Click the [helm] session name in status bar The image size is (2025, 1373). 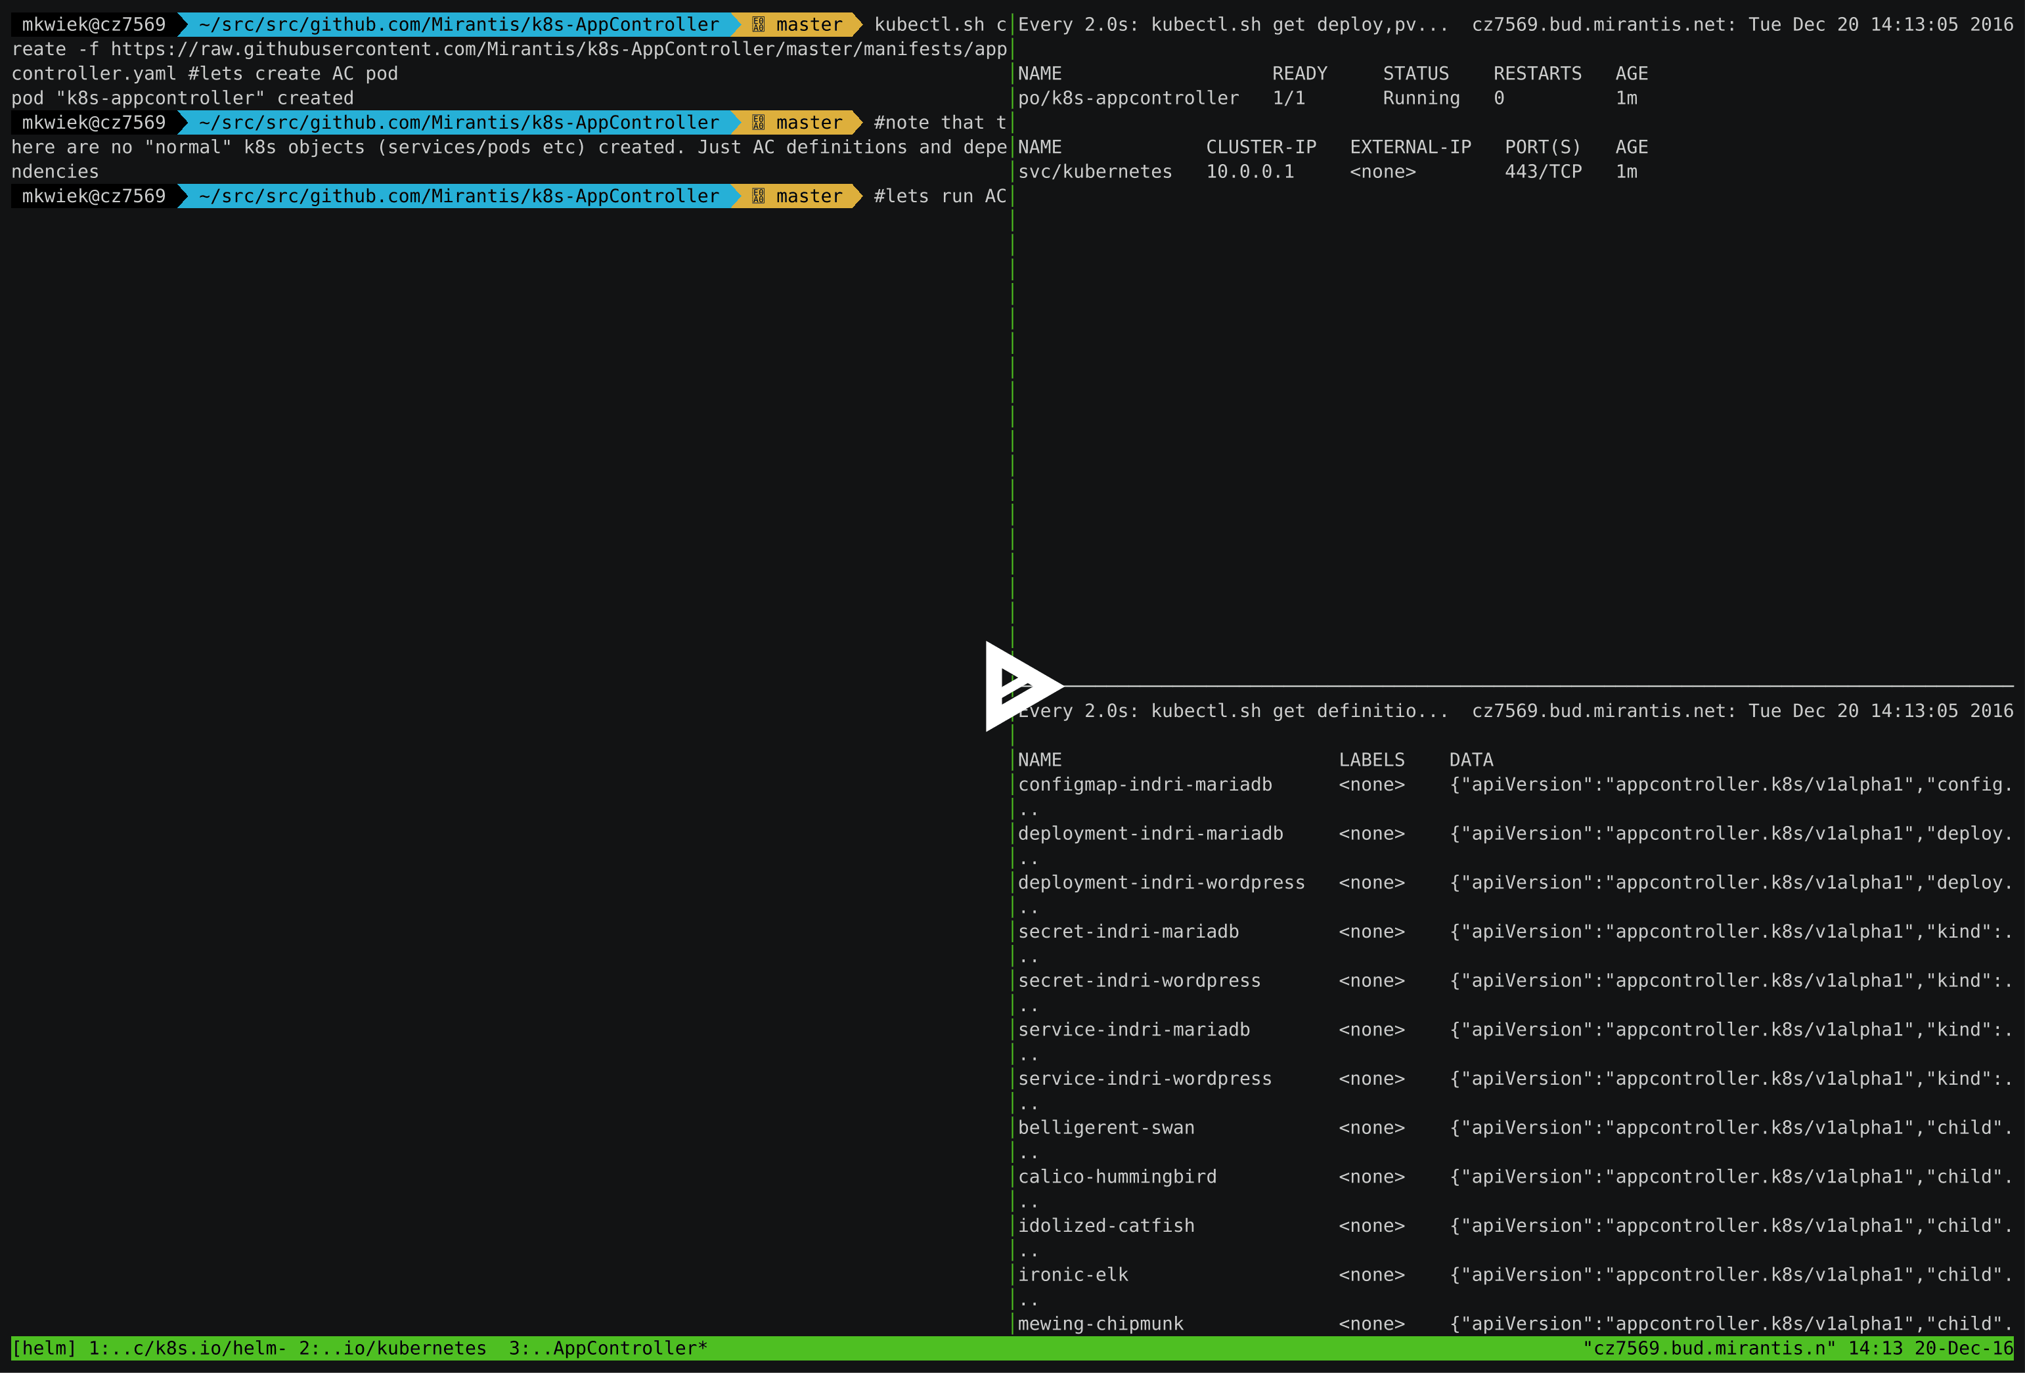(45, 1348)
